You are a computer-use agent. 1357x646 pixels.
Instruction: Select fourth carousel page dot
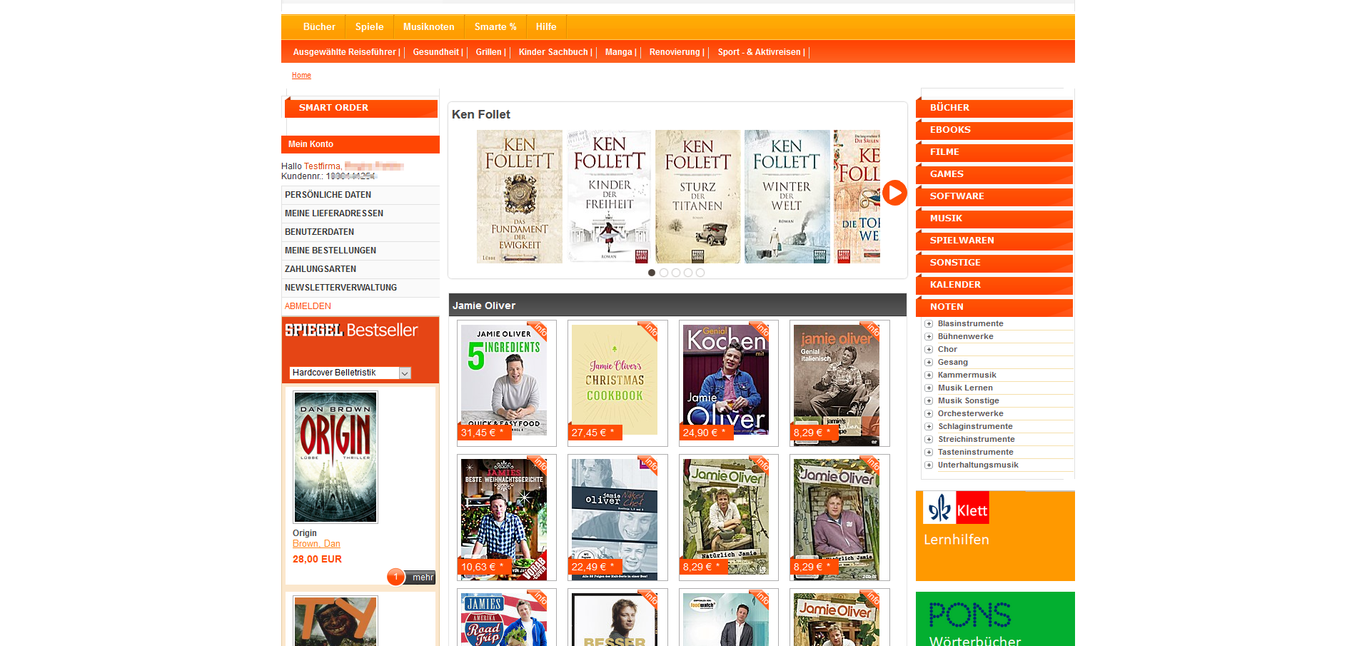pyautogui.click(x=688, y=273)
